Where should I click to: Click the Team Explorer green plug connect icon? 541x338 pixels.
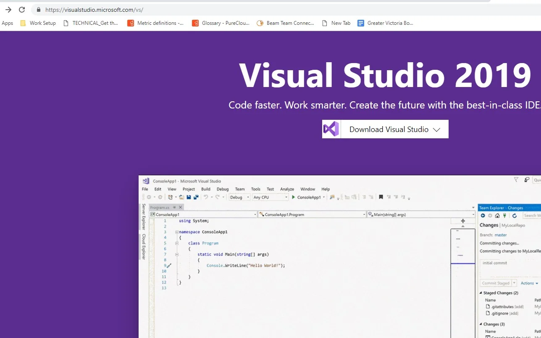[x=504, y=215]
